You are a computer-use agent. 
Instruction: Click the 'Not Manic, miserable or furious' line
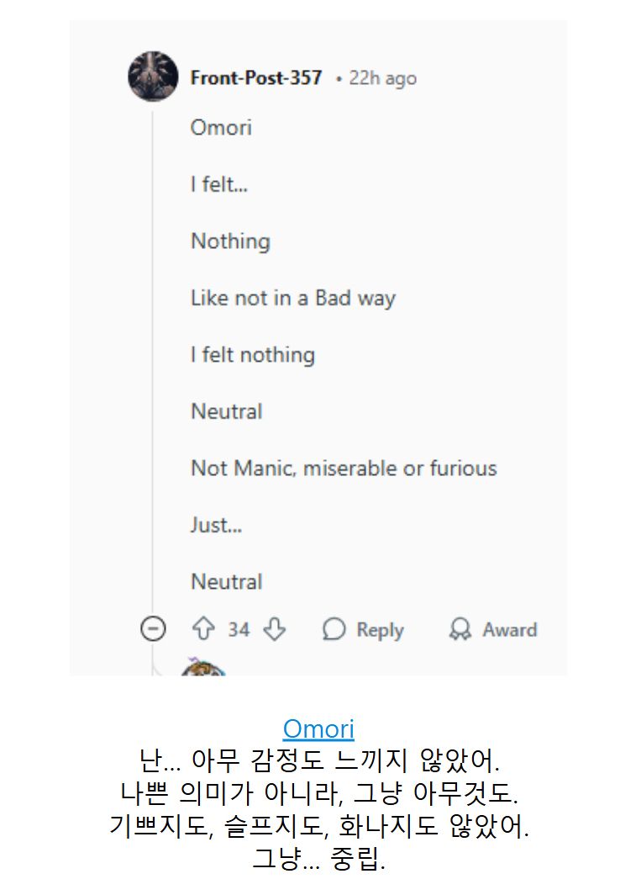tap(344, 468)
